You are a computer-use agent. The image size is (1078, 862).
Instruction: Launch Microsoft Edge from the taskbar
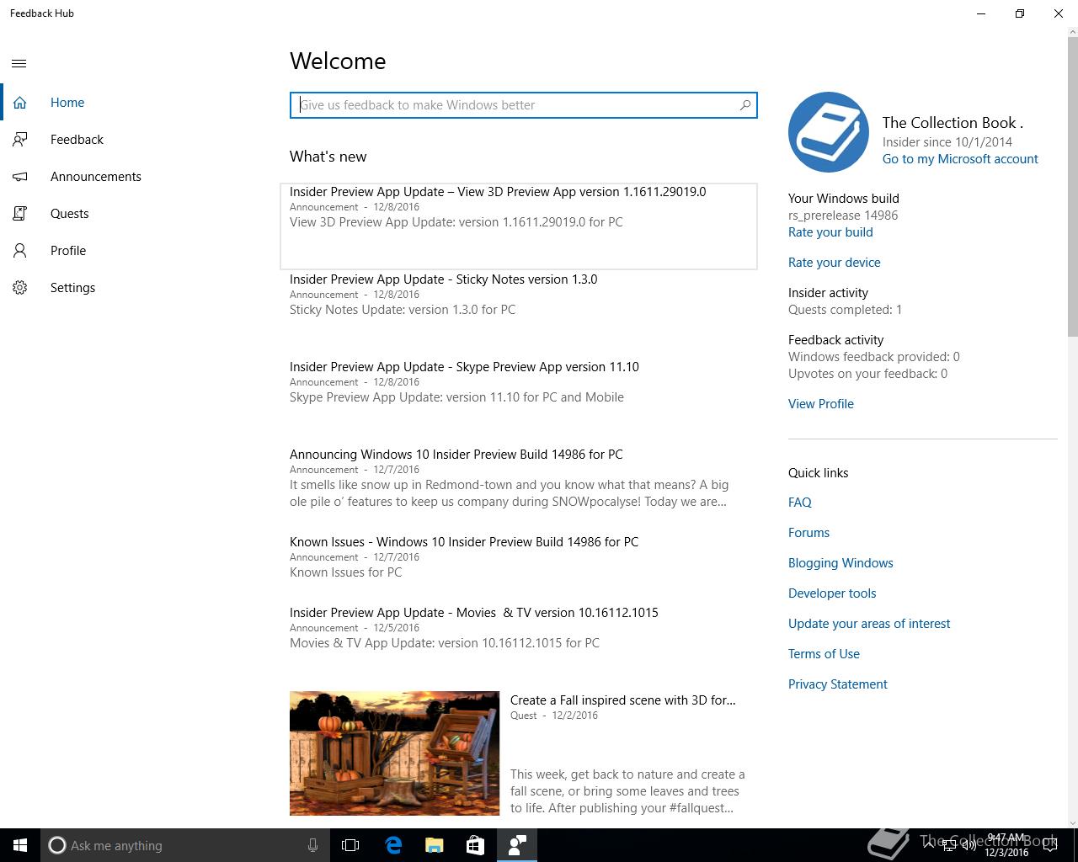393,845
